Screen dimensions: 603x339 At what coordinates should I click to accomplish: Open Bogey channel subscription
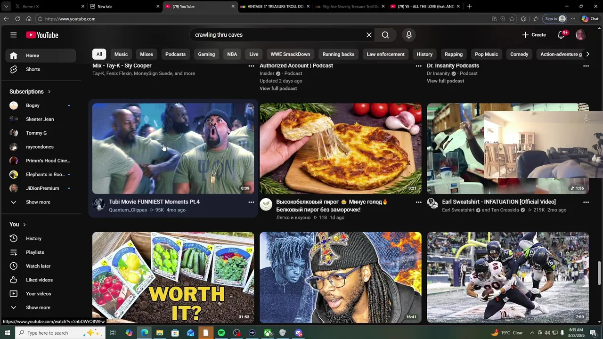[41, 105]
